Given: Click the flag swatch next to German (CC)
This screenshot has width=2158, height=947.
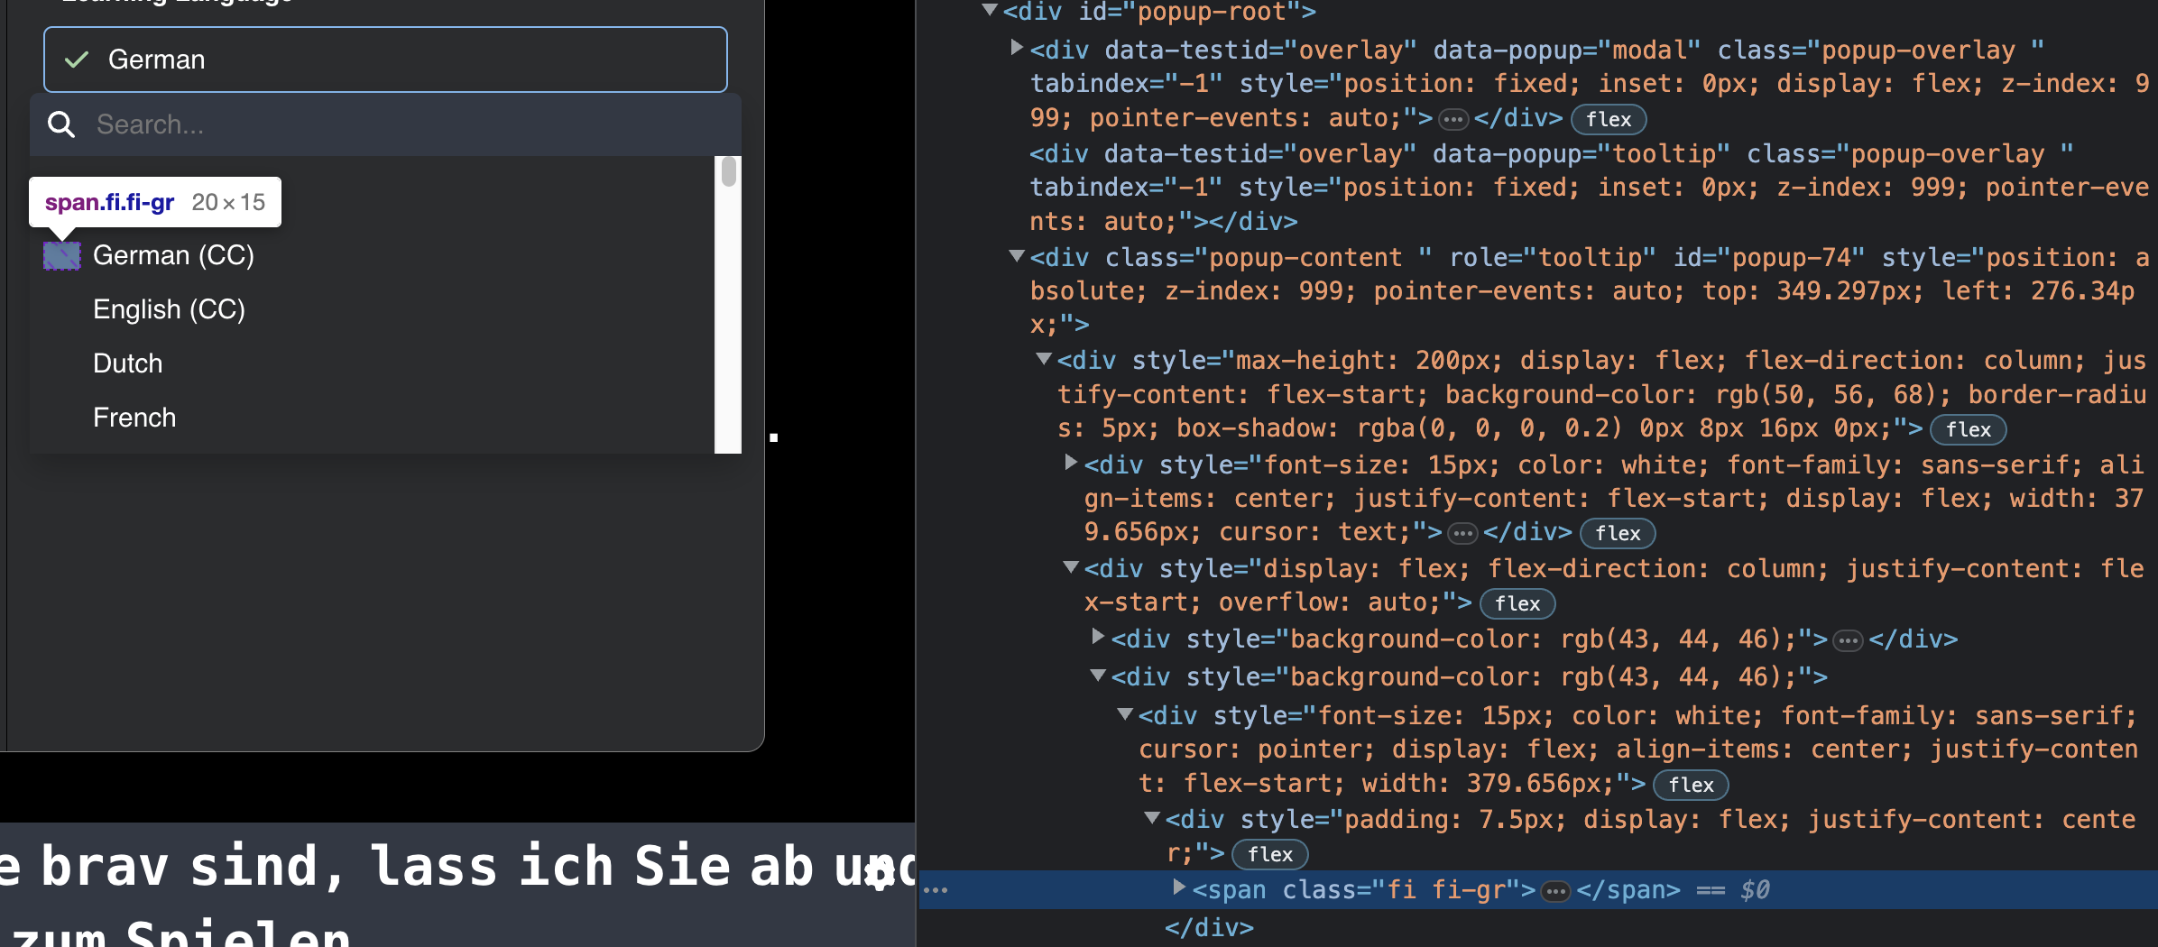Looking at the screenshot, I should coord(62,255).
